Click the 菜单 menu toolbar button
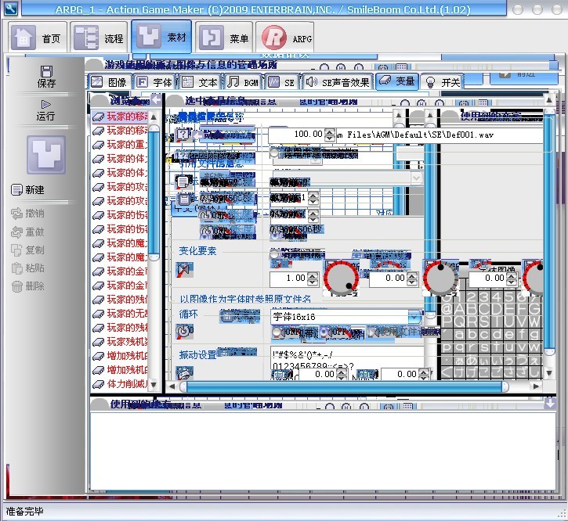The width and height of the screenshot is (568, 521). click(225, 38)
